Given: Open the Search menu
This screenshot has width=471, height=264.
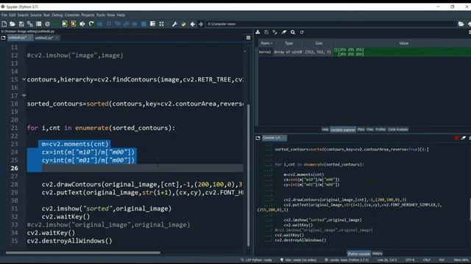Looking at the screenshot, I should coord(23,15).
